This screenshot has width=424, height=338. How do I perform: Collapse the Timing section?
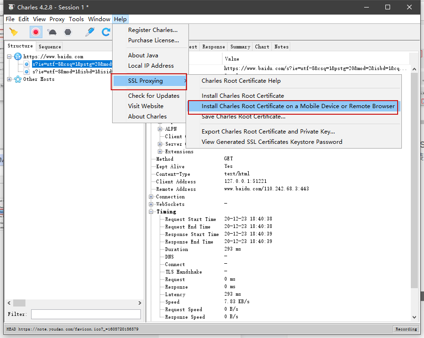151,212
